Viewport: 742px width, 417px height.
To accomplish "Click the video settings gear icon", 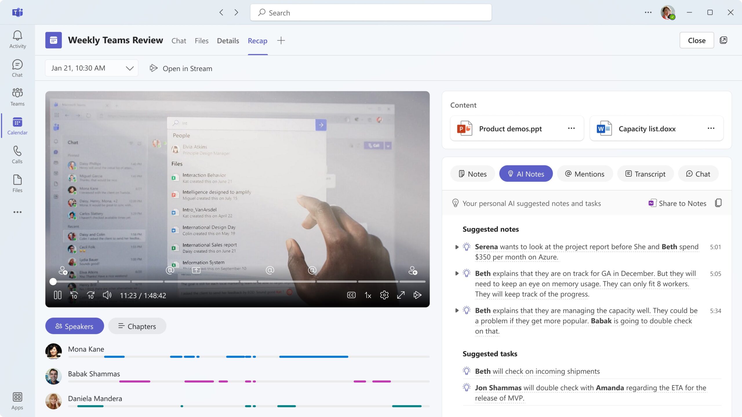I will pyautogui.click(x=384, y=295).
